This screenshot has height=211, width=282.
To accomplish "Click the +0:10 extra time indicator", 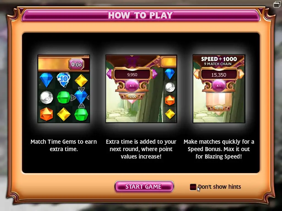I will pos(219,108).
